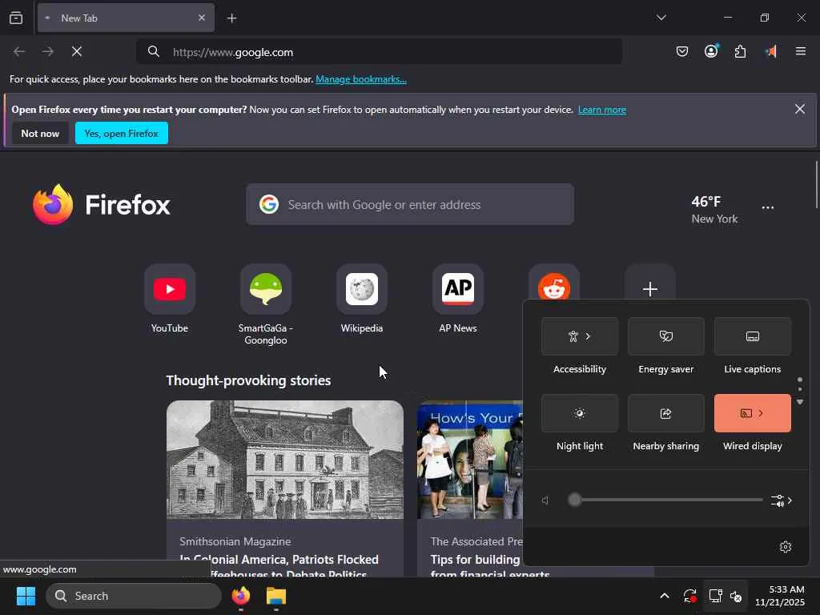Expand the Accessibility quick settings tile

(x=580, y=336)
